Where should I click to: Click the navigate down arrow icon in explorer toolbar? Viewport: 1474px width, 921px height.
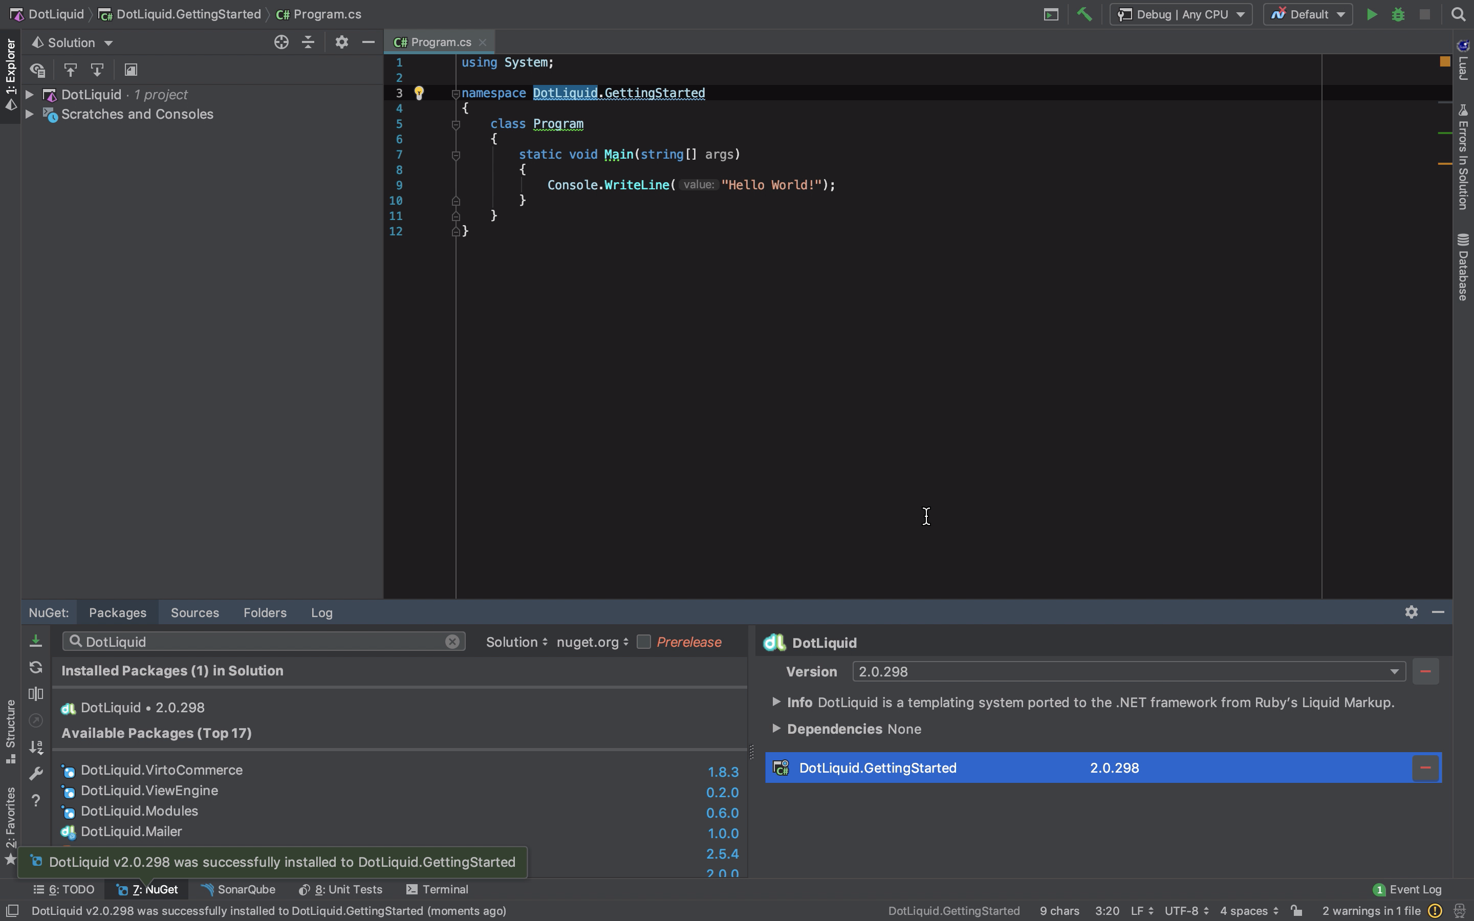97,70
